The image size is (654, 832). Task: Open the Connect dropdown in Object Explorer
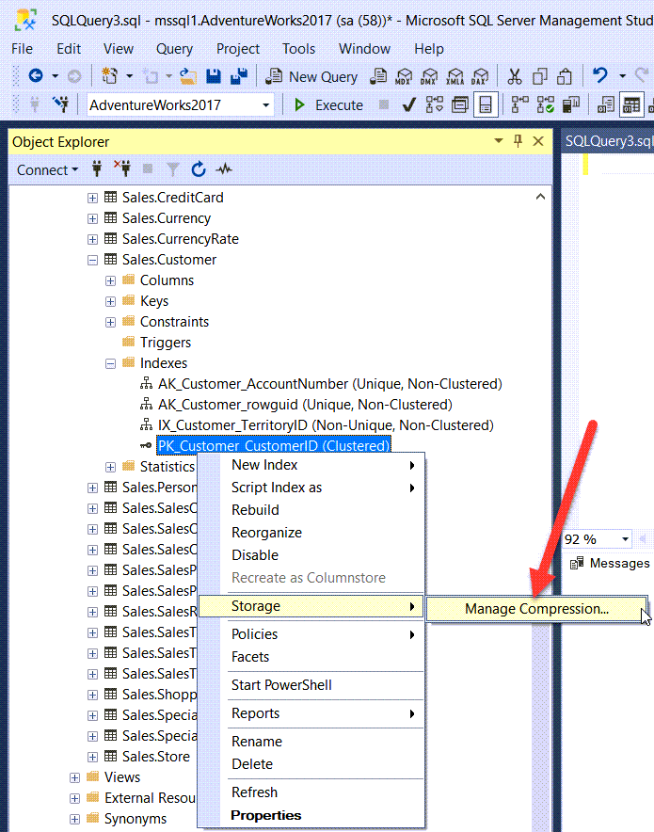click(48, 169)
